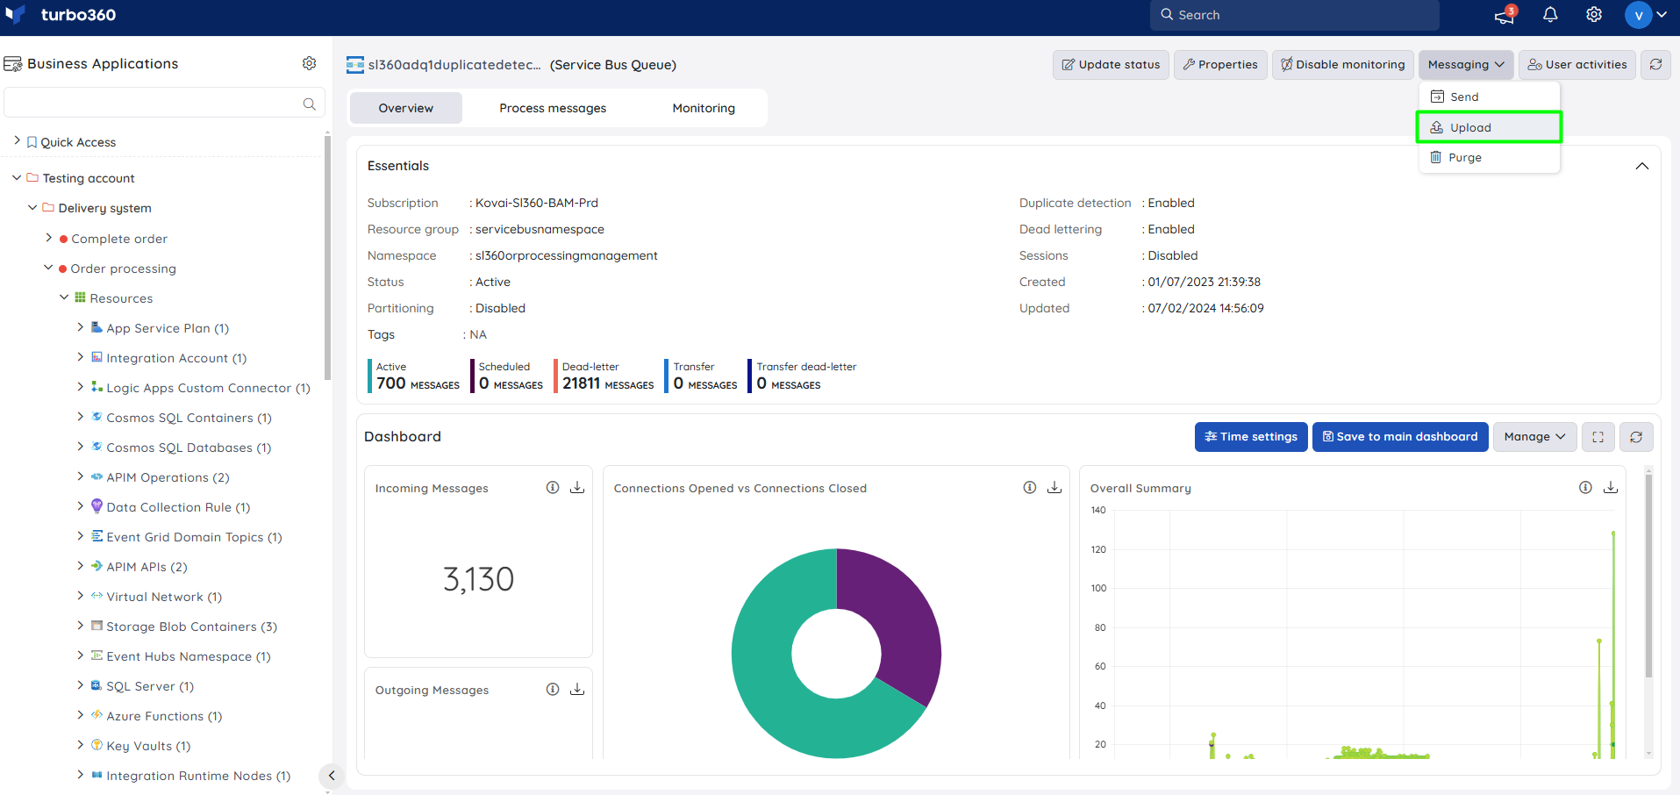The height and width of the screenshot is (795, 1680).
Task: Click the Update status button
Action: pos(1111,64)
